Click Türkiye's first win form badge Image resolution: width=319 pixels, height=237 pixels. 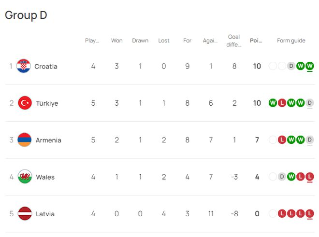coord(273,103)
